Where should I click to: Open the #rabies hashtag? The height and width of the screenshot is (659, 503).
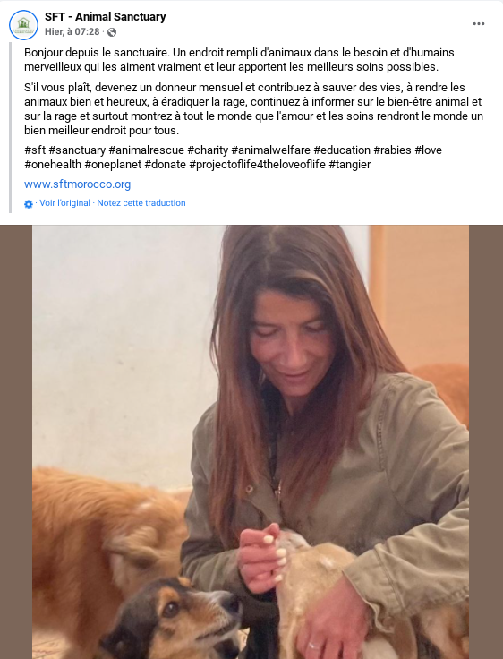(393, 150)
